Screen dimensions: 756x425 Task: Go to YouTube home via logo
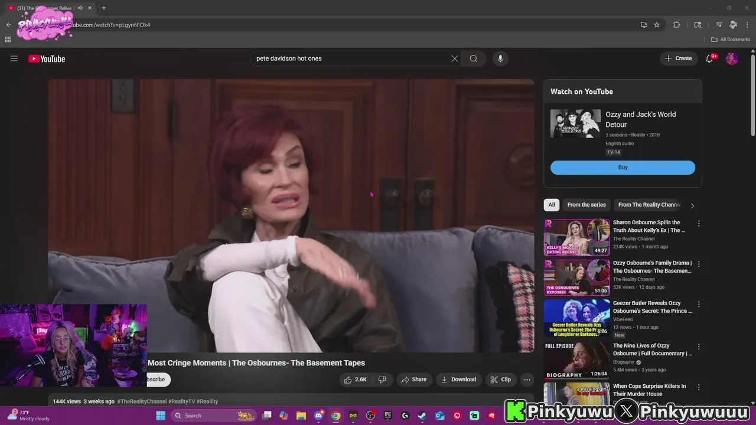coord(47,58)
